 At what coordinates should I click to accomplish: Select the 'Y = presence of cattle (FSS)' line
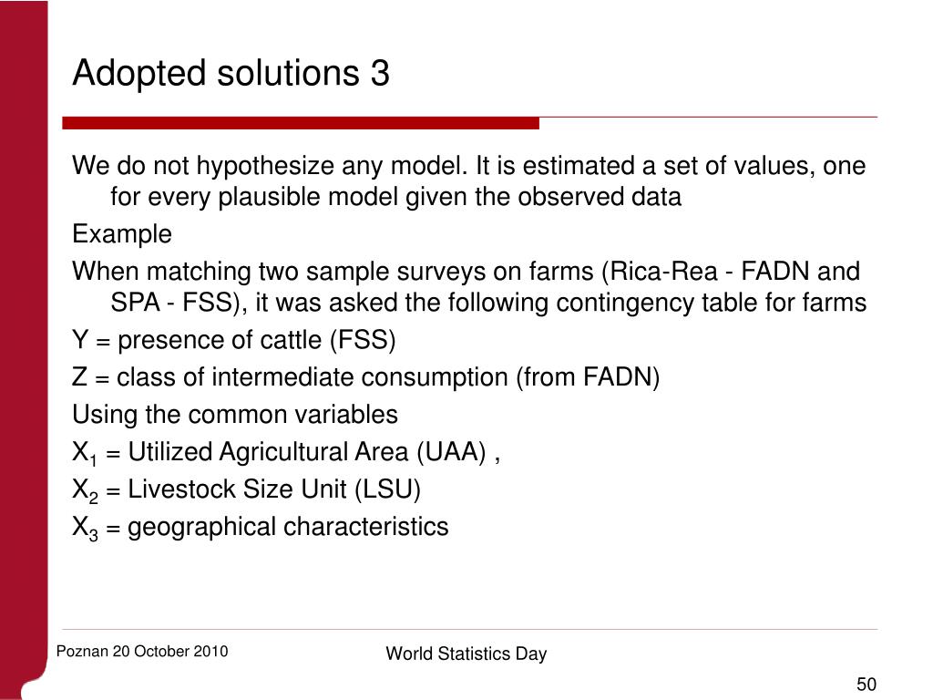point(234,340)
